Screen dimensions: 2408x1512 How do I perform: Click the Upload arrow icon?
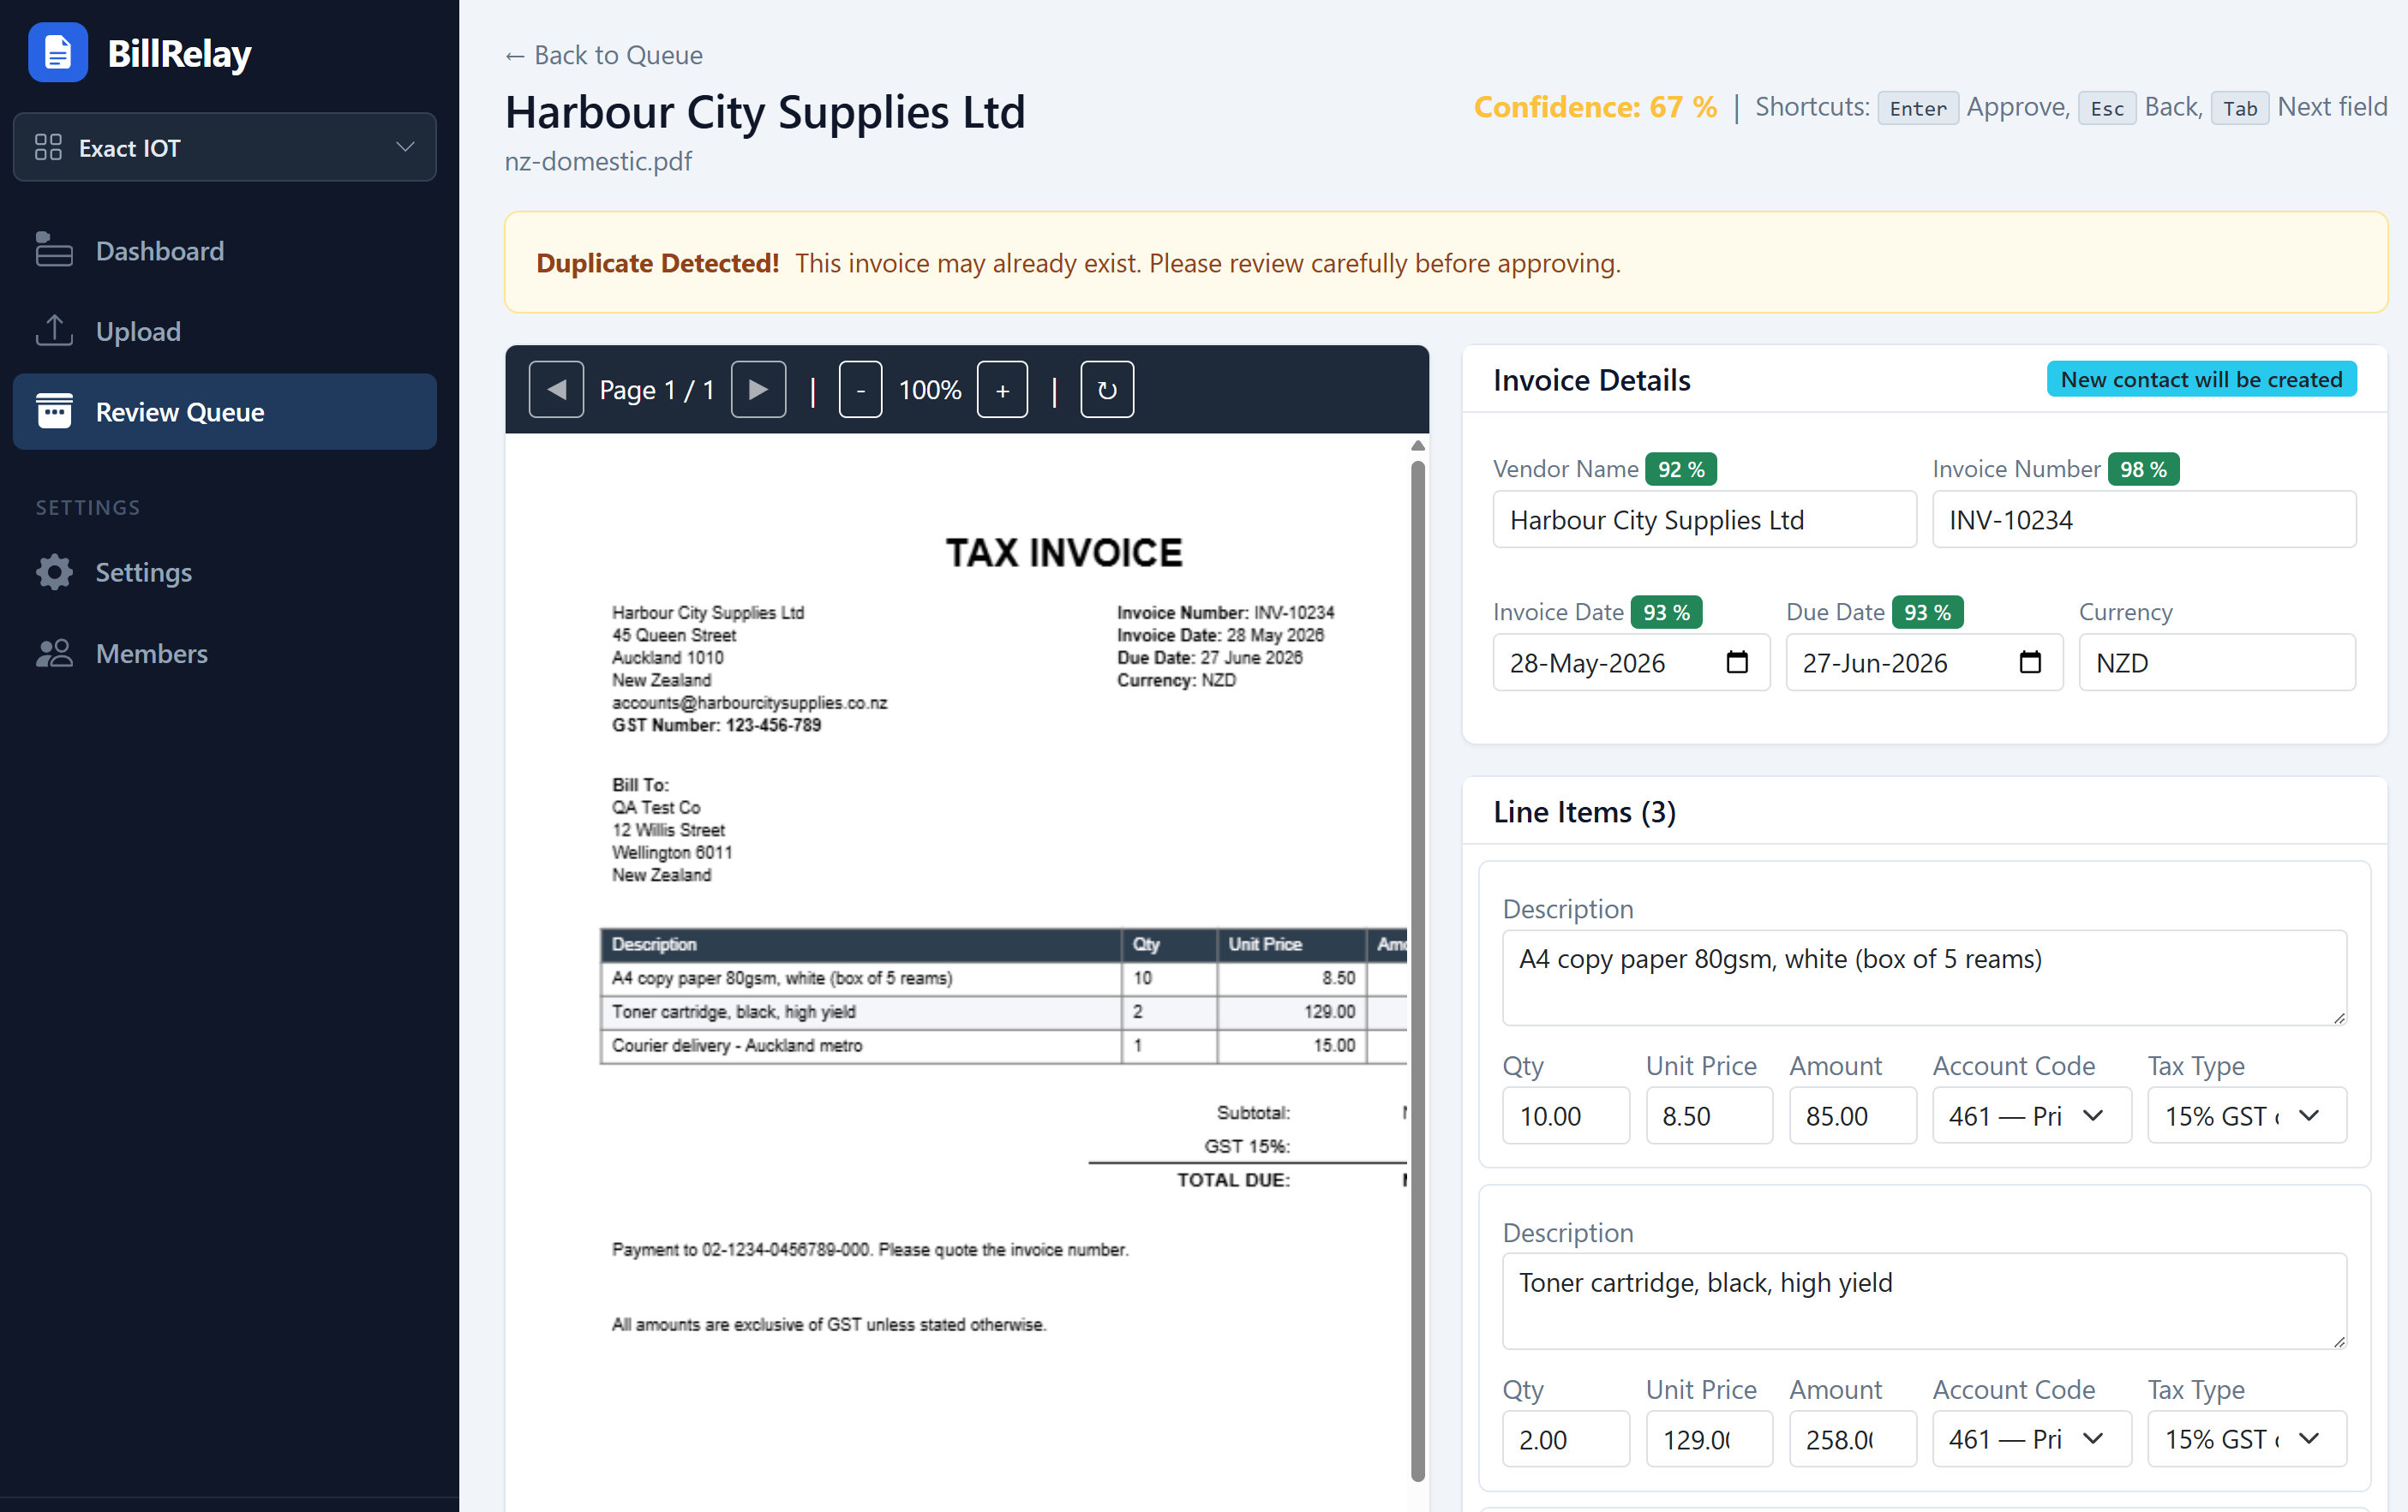[x=54, y=330]
